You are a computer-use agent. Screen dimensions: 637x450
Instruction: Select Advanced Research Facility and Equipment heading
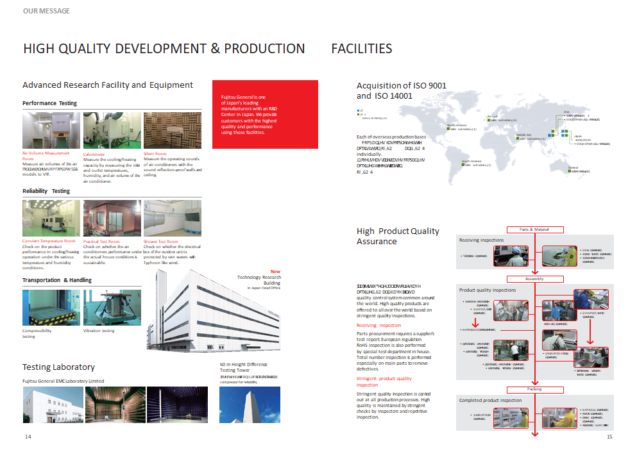pos(108,85)
